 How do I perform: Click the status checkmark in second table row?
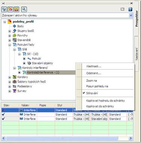[x=3, y=114]
